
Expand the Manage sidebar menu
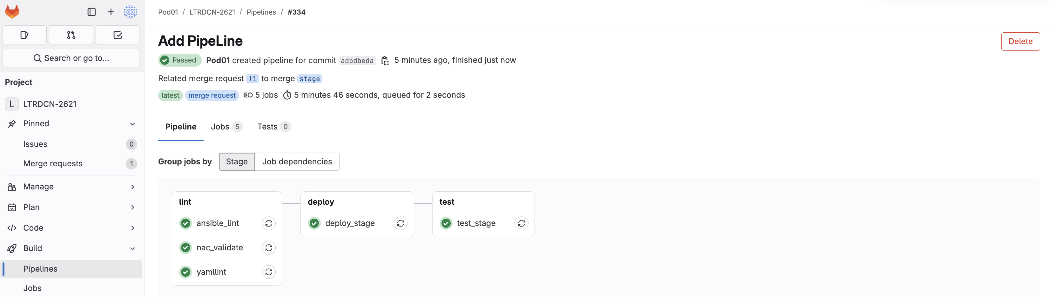[132, 187]
